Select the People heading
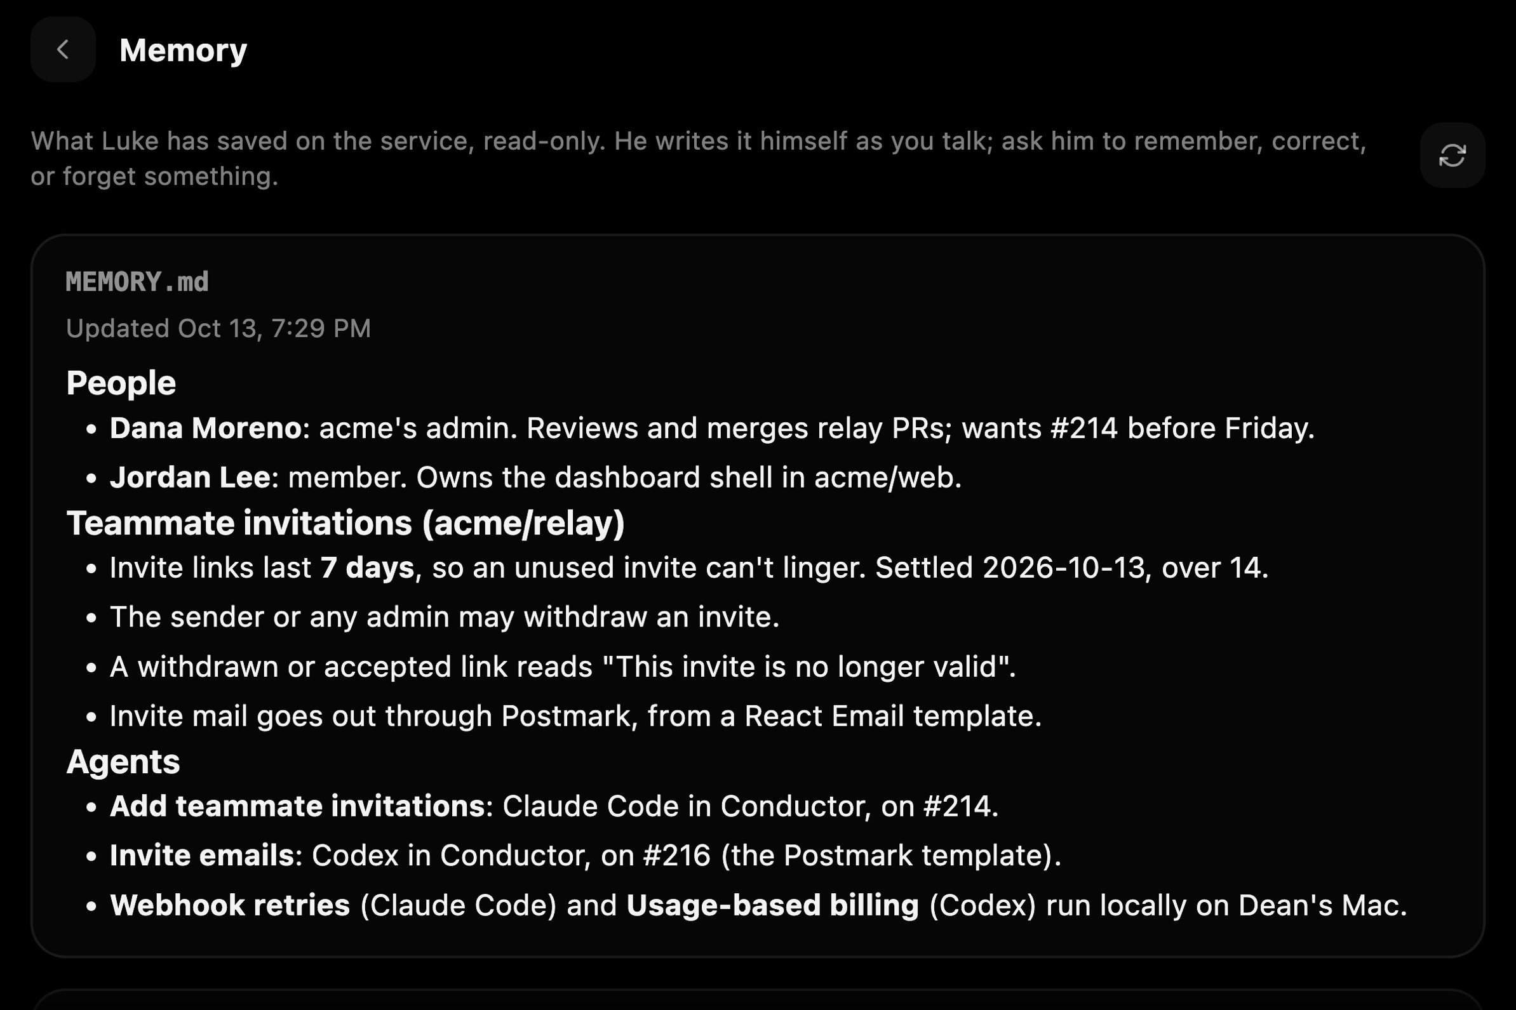 (x=121, y=383)
